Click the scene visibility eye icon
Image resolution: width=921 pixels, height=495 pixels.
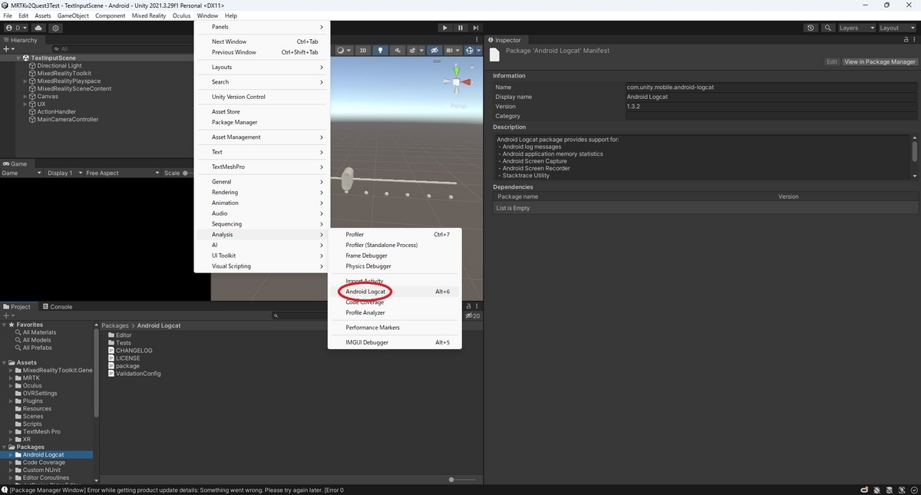pos(434,50)
